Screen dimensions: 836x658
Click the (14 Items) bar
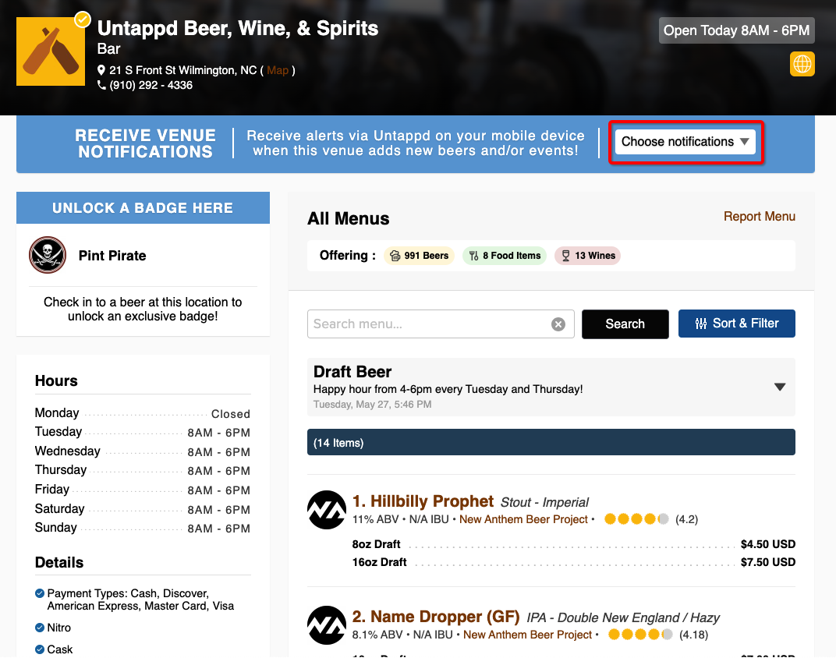[x=551, y=442]
